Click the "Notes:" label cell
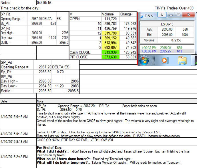Screen dimensions: 197x168 pos(18,3)
